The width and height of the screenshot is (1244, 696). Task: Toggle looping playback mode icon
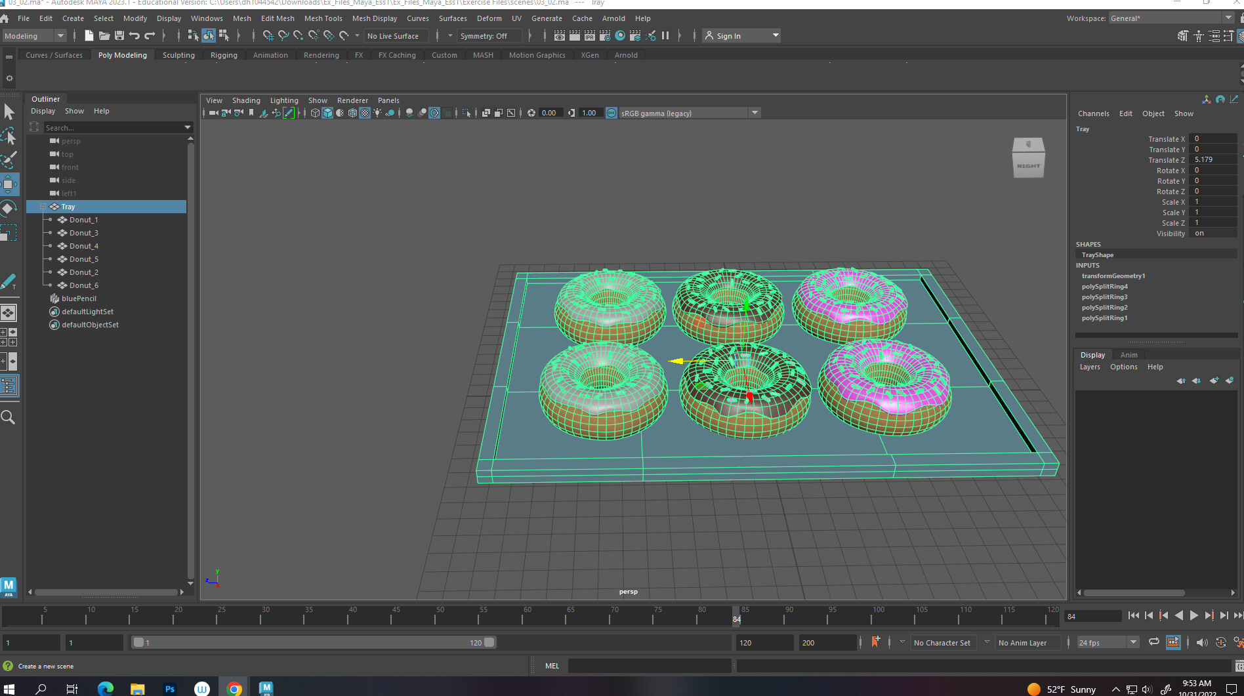pos(1153,642)
